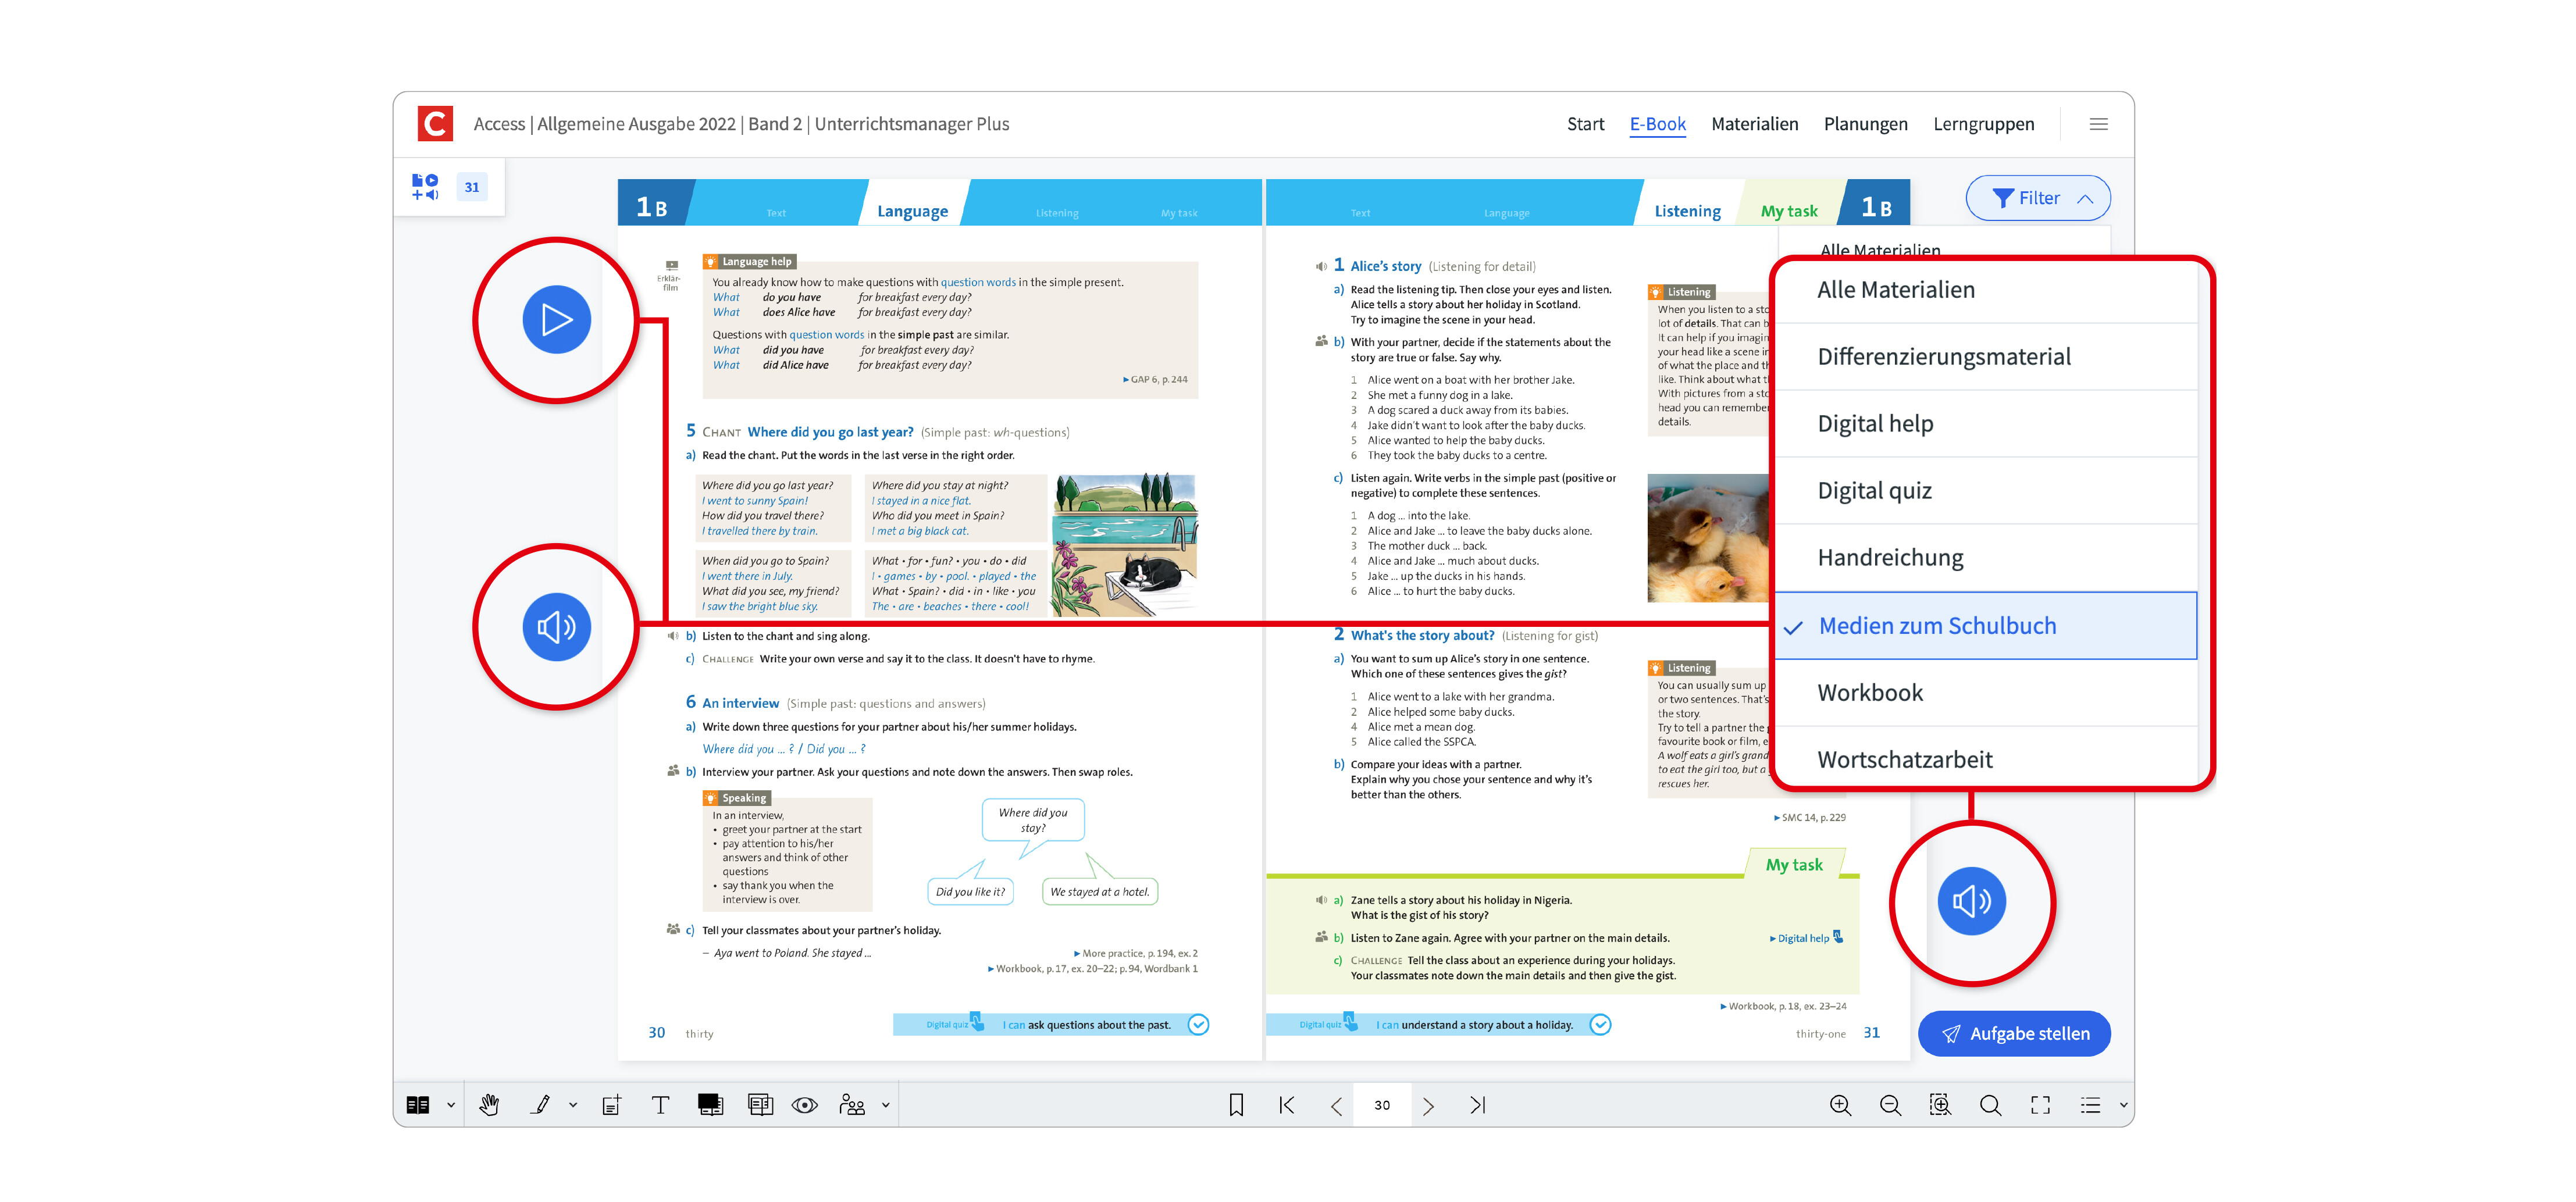Select Workbook in the filter list
The width and height of the screenshot is (2576, 1202).
1870,692
